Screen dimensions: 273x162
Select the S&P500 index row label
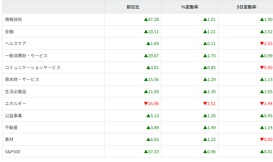(x=13, y=151)
